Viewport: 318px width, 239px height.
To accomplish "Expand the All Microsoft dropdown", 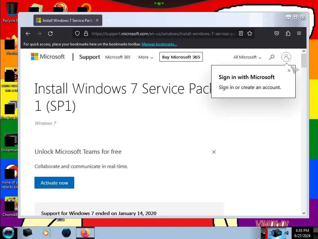I will tap(247, 57).
